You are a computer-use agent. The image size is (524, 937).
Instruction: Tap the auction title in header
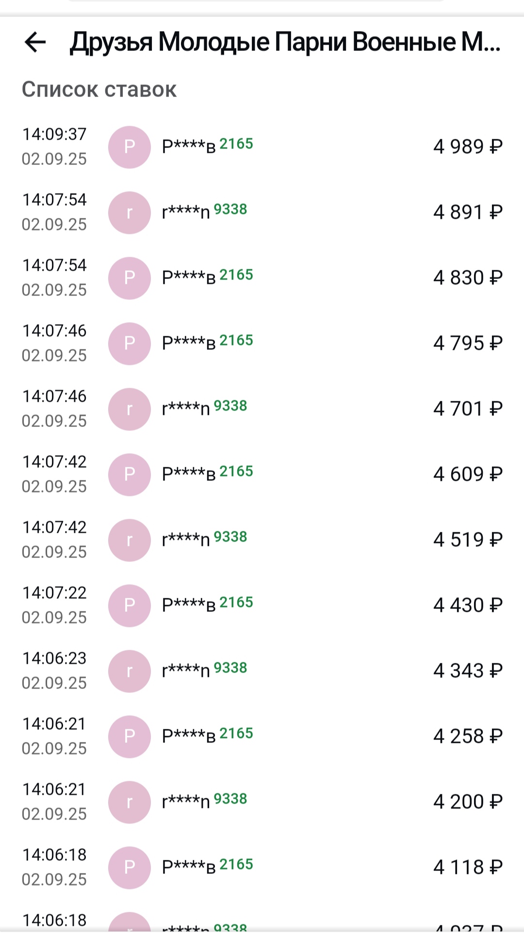285,42
